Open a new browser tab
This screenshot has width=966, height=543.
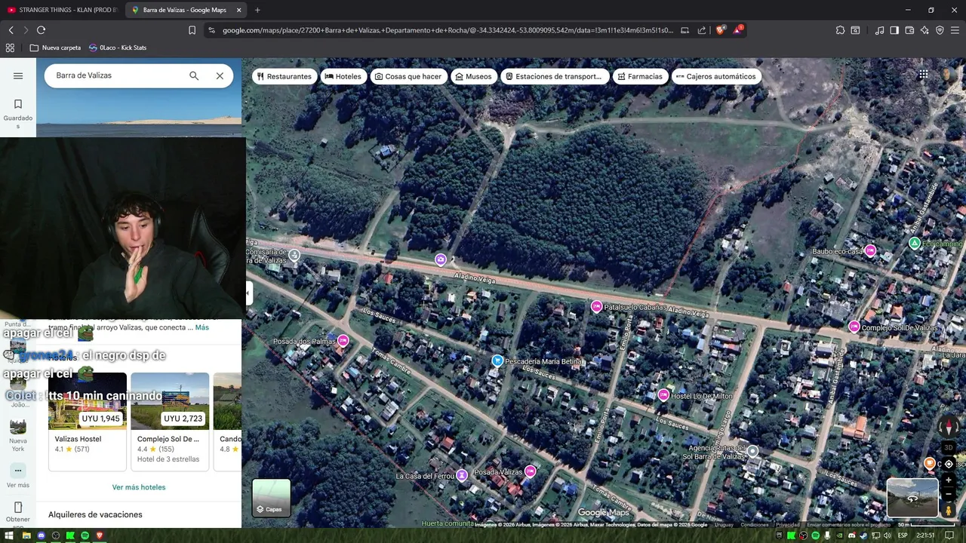tap(257, 10)
